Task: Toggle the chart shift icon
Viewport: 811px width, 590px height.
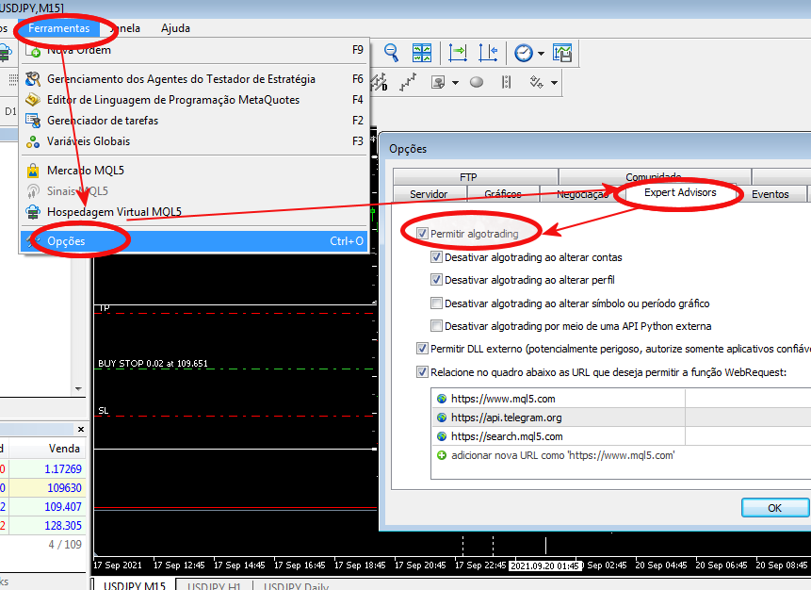Action: (487, 53)
